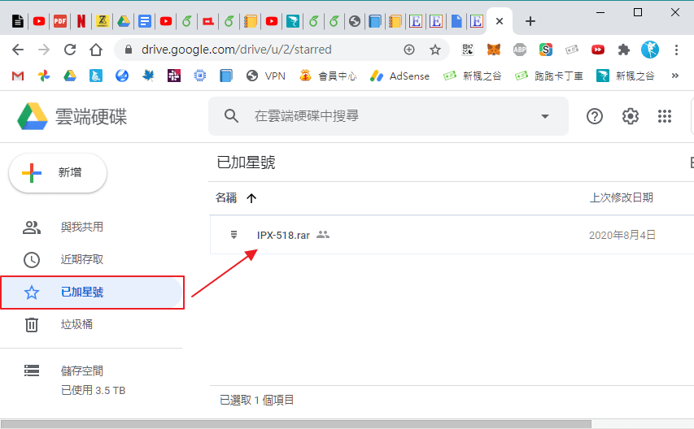
Task: View site security lock info
Action: click(129, 50)
